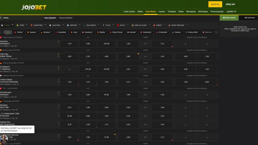Click the GİRİŞ YAP button
The image size is (258, 145).
point(230,4)
